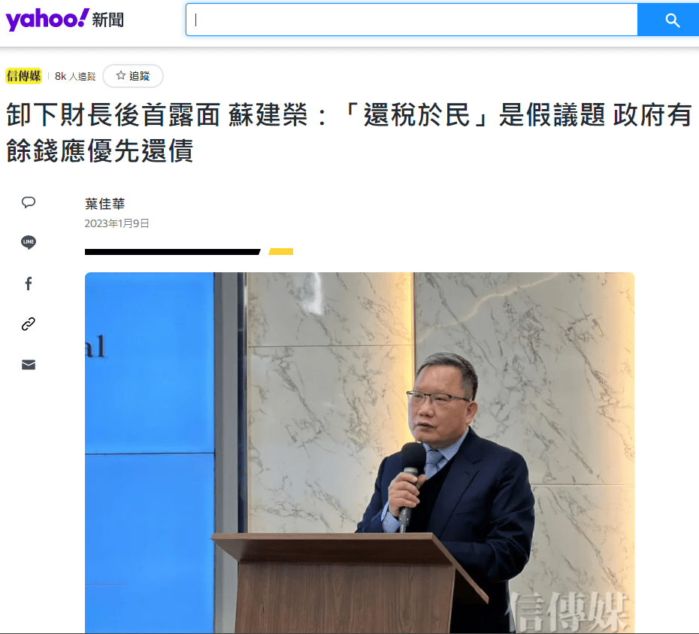Copy article link chain icon

pyautogui.click(x=29, y=324)
